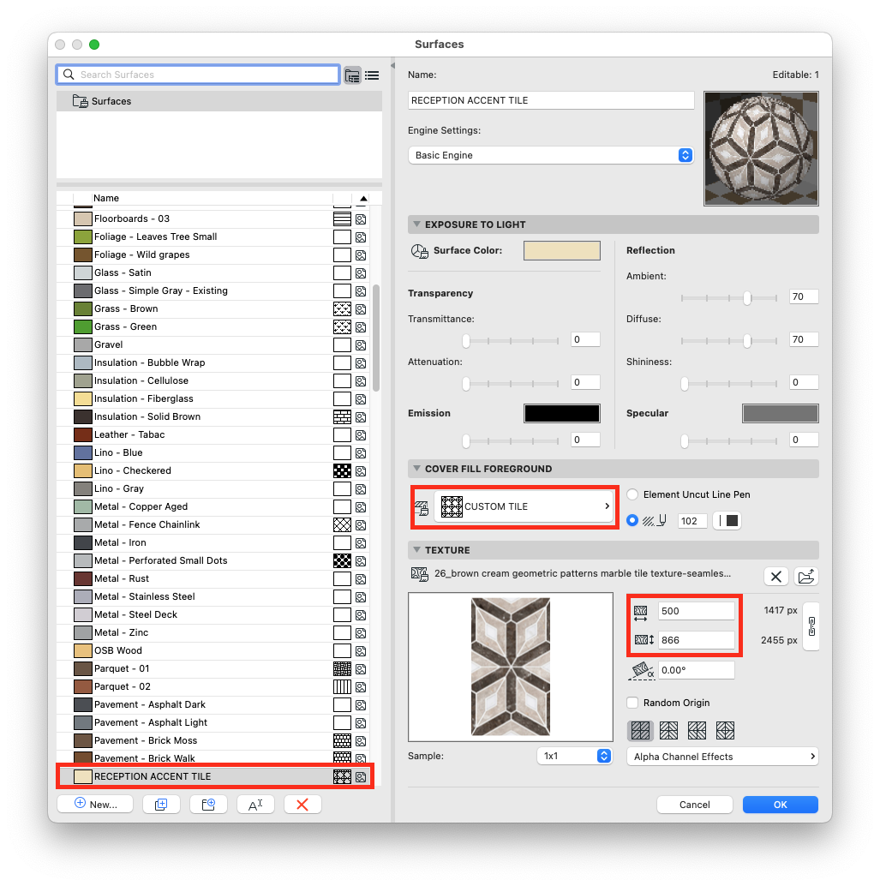
Task: Toggle the keep-texture-proportions chain link icon
Action: pyautogui.click(x=811, y=627)
